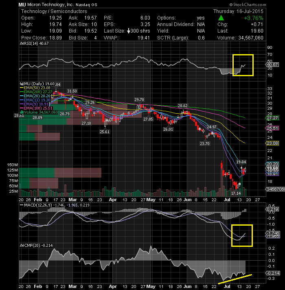The width and height of the screenshot is (285, 290).
Task: Click the 28.09 price label
Action: pyautogui.click(x=37, y=117)
